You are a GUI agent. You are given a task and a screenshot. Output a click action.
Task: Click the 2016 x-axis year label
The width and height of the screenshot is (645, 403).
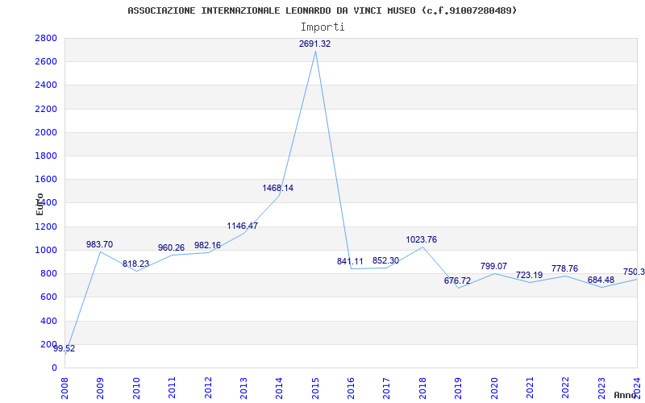351,388
